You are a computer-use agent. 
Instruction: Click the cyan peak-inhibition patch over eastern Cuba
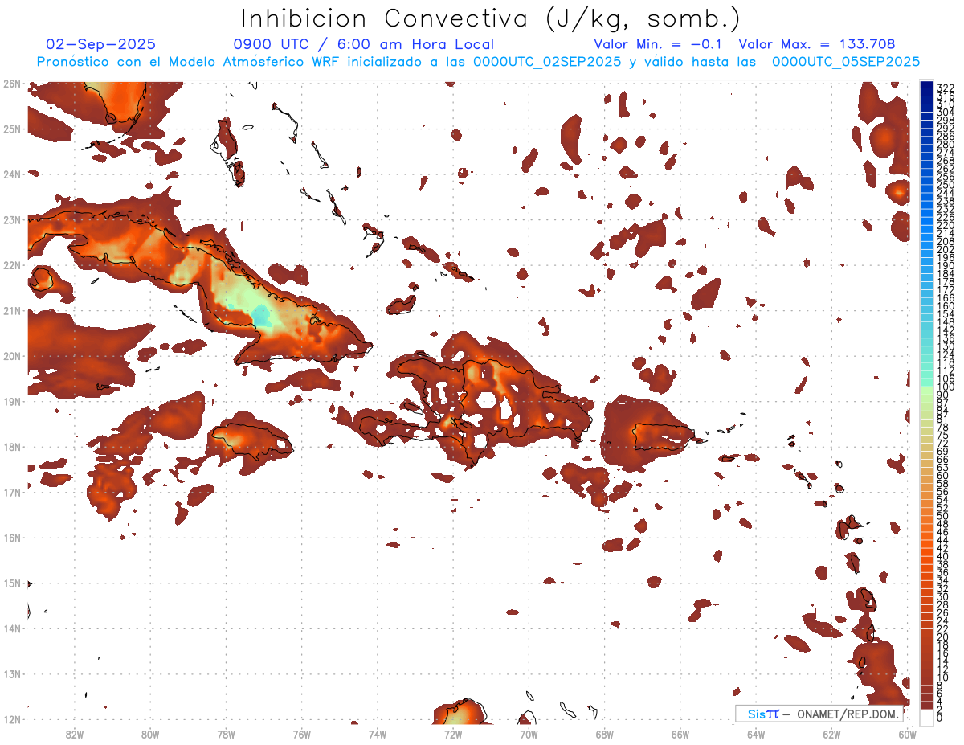coord(260,315)
